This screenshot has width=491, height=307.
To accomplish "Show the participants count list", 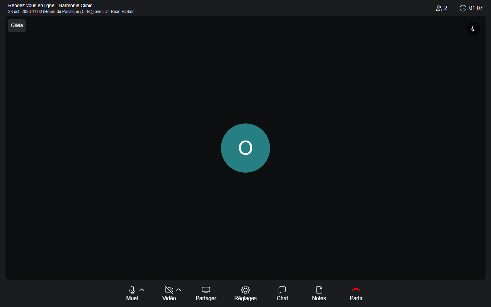I will coord(442,8).
